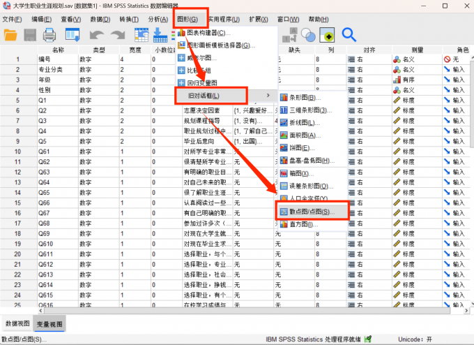Select 箱图(X) in the submenu

(x=313, y=174)
